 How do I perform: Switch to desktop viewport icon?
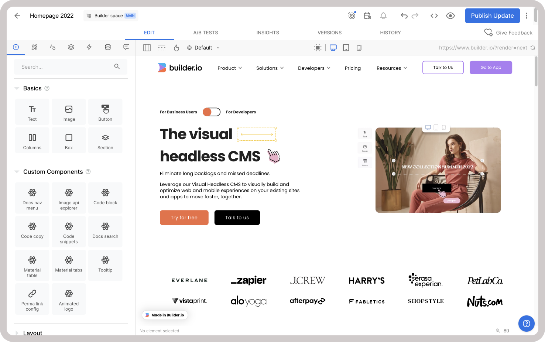333,48
